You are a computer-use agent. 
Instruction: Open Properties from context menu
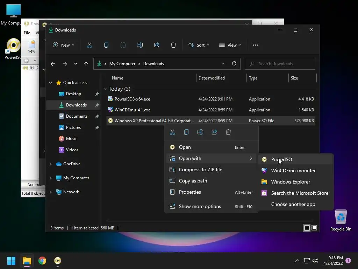[x=211, y=192]
